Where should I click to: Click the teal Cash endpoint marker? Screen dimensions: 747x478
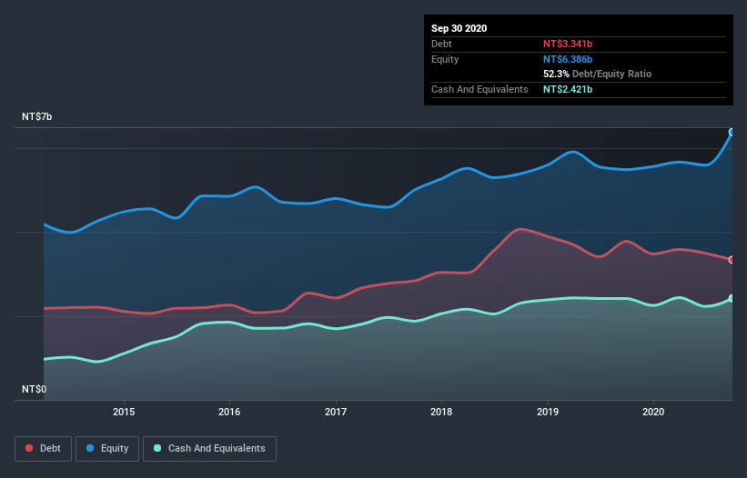coord(732,299)
